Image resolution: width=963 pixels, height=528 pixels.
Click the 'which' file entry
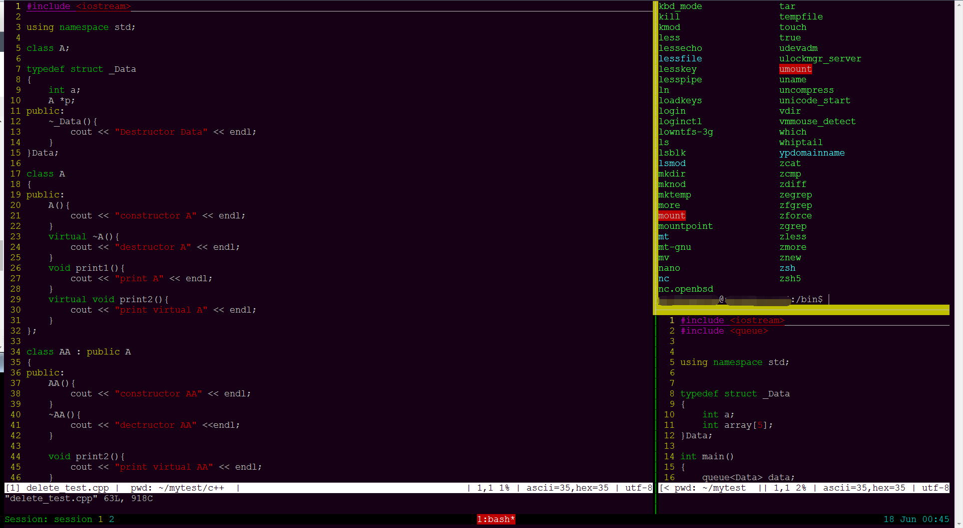[793, 132]
